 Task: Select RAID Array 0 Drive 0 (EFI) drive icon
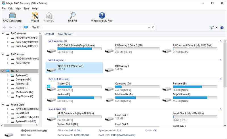pos(109,51)
